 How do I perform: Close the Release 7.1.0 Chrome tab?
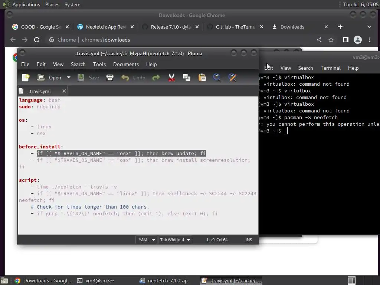197,27
